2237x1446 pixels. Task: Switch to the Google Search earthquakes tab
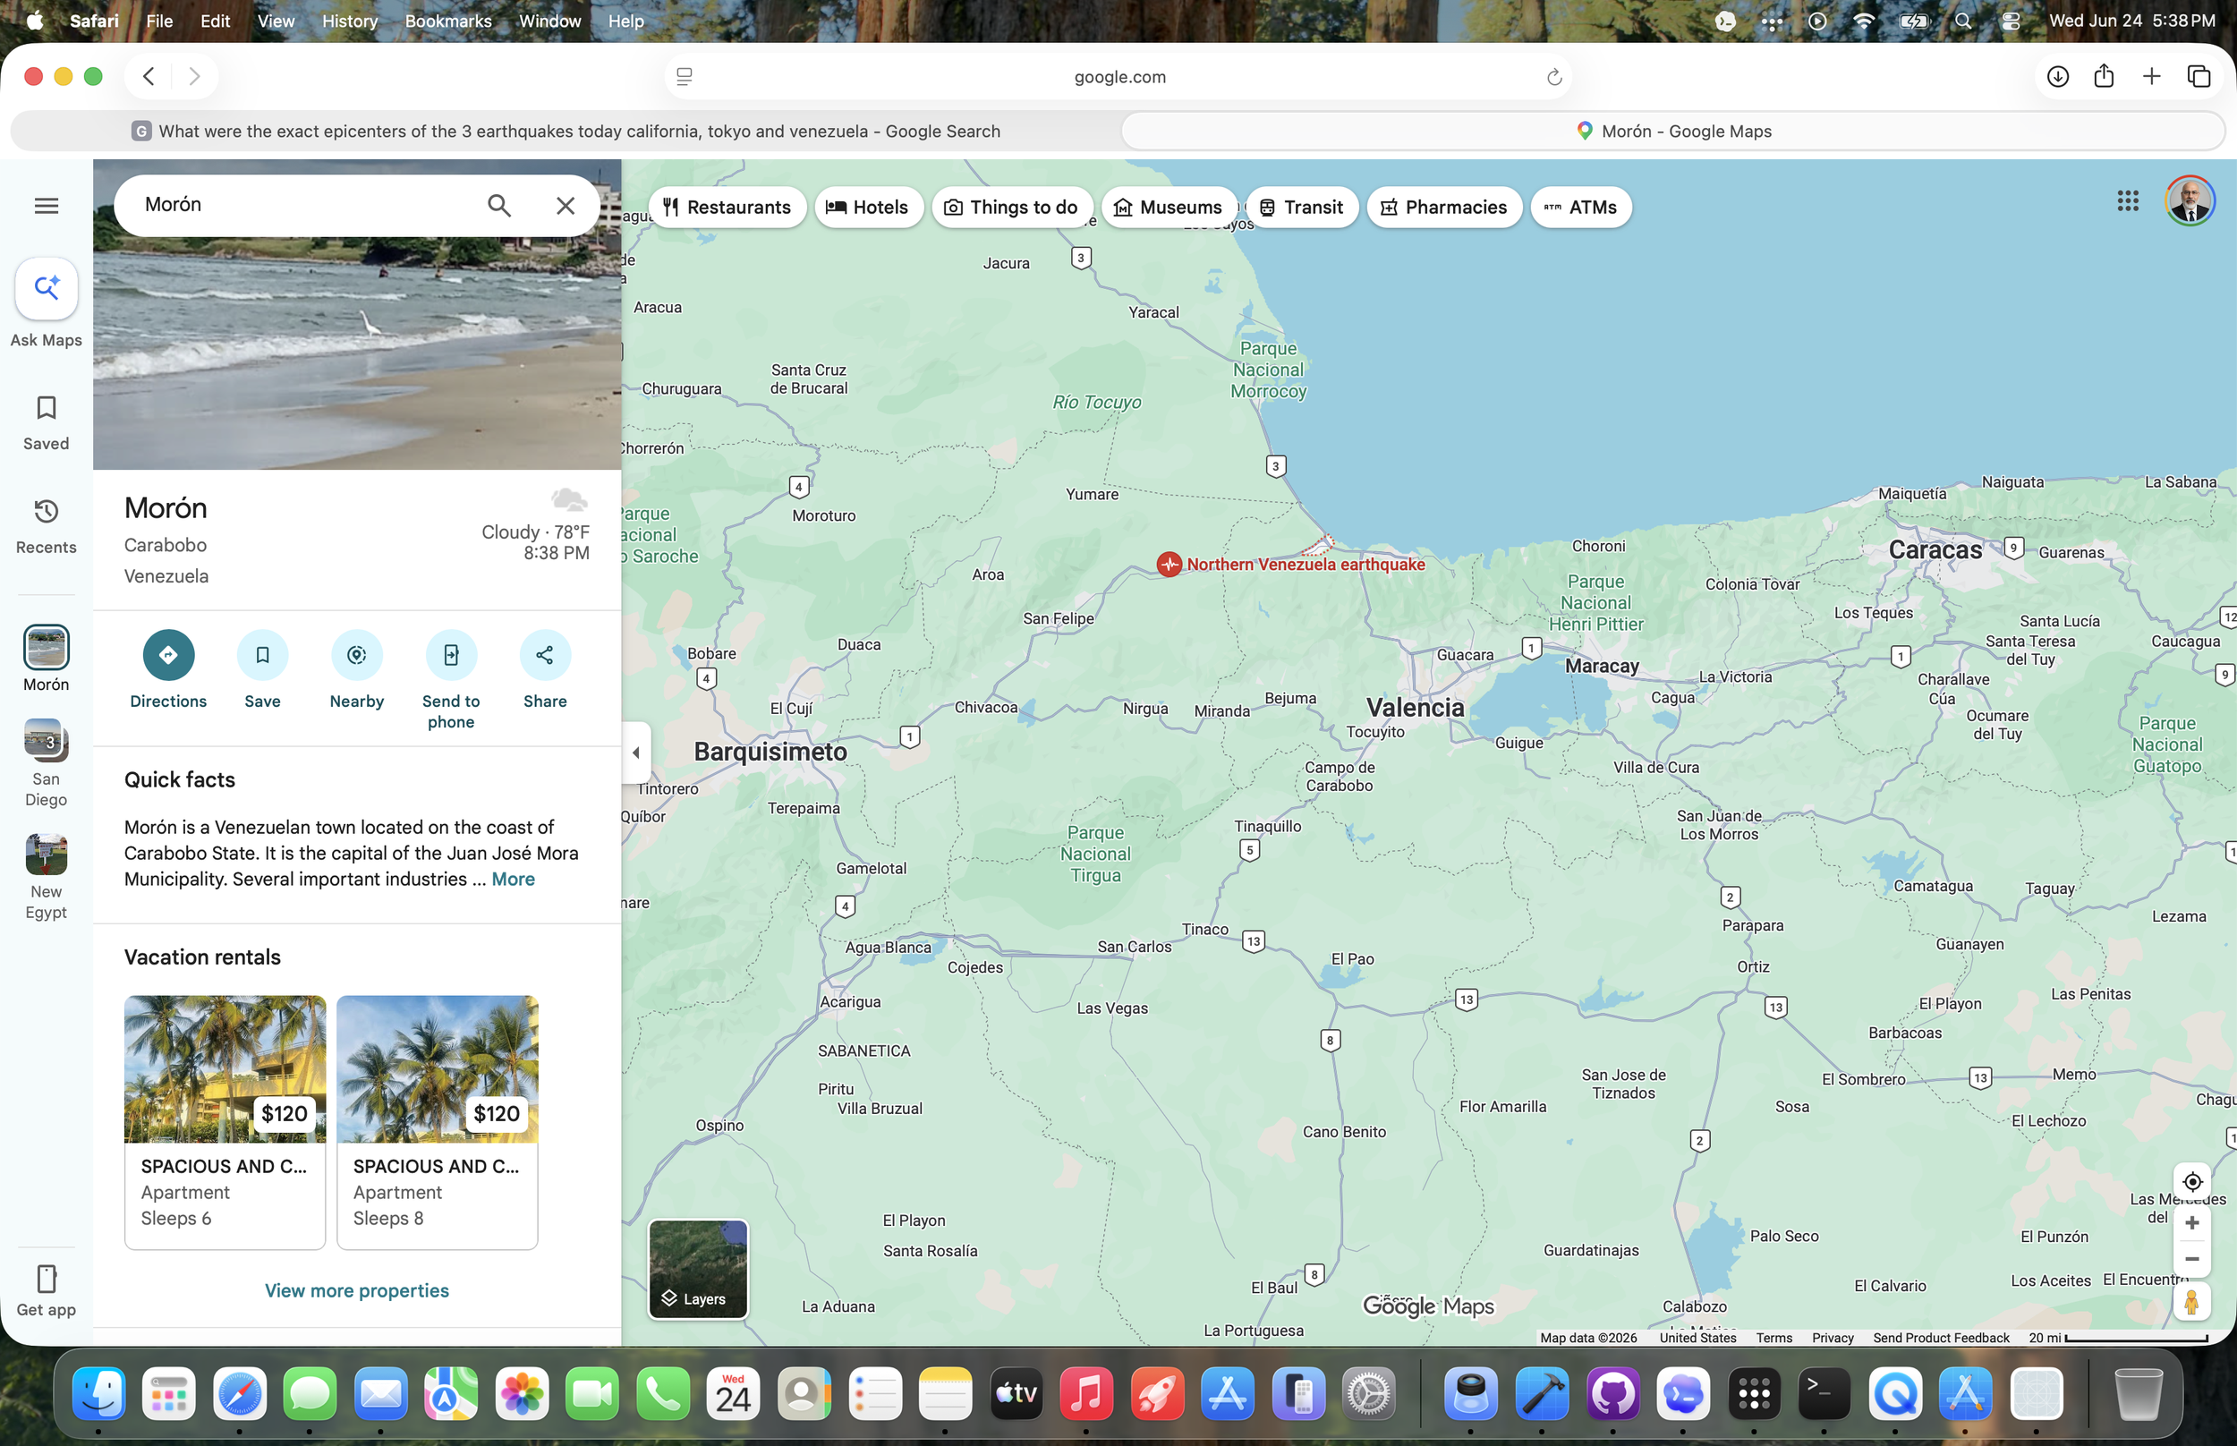pyautogui.click(x=566, y=132)
